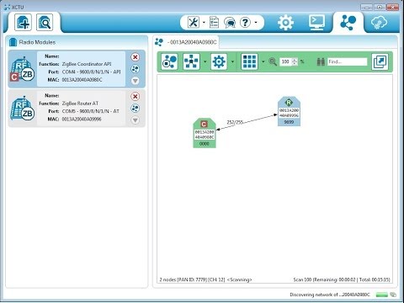
Task: Discover remote nodes for Coordinator module
Action: 136,69
